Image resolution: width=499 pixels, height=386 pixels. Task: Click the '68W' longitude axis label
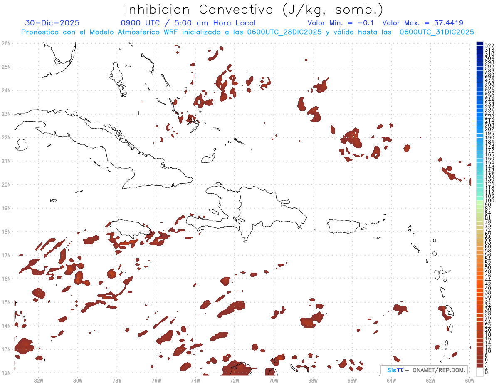[313, 380]
